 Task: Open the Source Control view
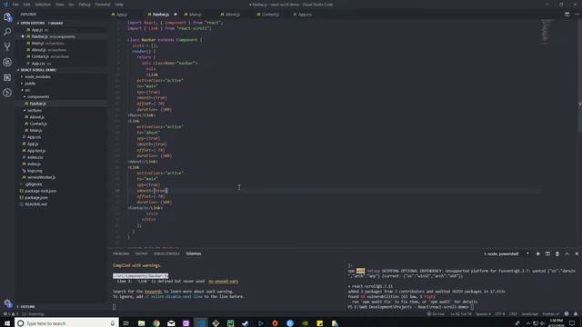click(x=7, y=46)
